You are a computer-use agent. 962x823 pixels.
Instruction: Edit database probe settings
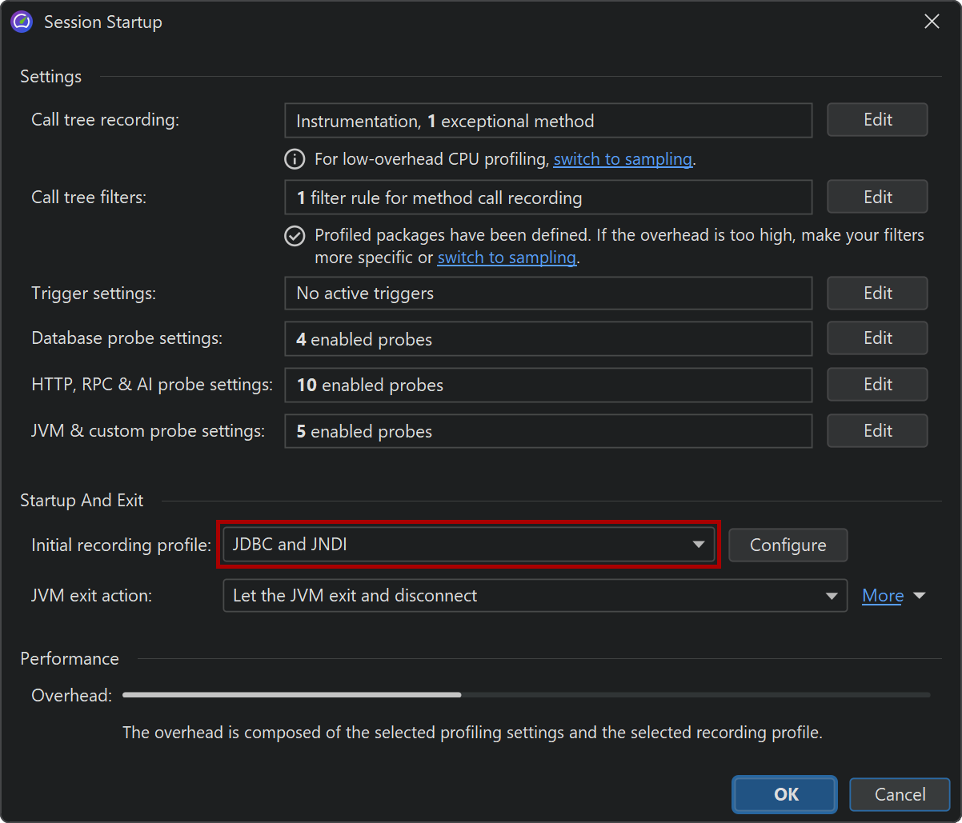(x=877, y=338)
